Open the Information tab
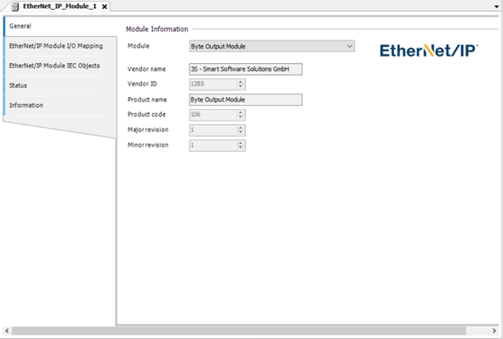This screenshot has height=339, width=503. click(x=60, y=105)
